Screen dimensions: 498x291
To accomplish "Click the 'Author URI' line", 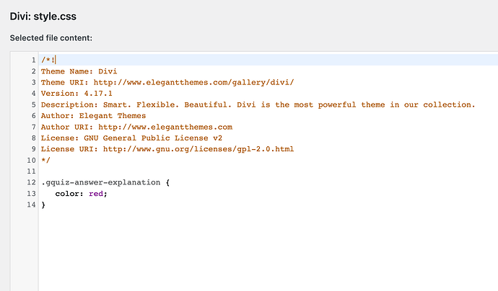I will (136, 127).
